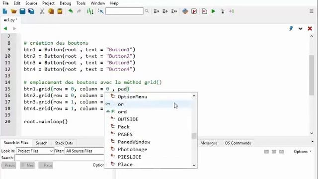Choose PAGES from the autocomplete list
Image resolution: width=318 pixels, height=179 pixels.
[148, 134]
